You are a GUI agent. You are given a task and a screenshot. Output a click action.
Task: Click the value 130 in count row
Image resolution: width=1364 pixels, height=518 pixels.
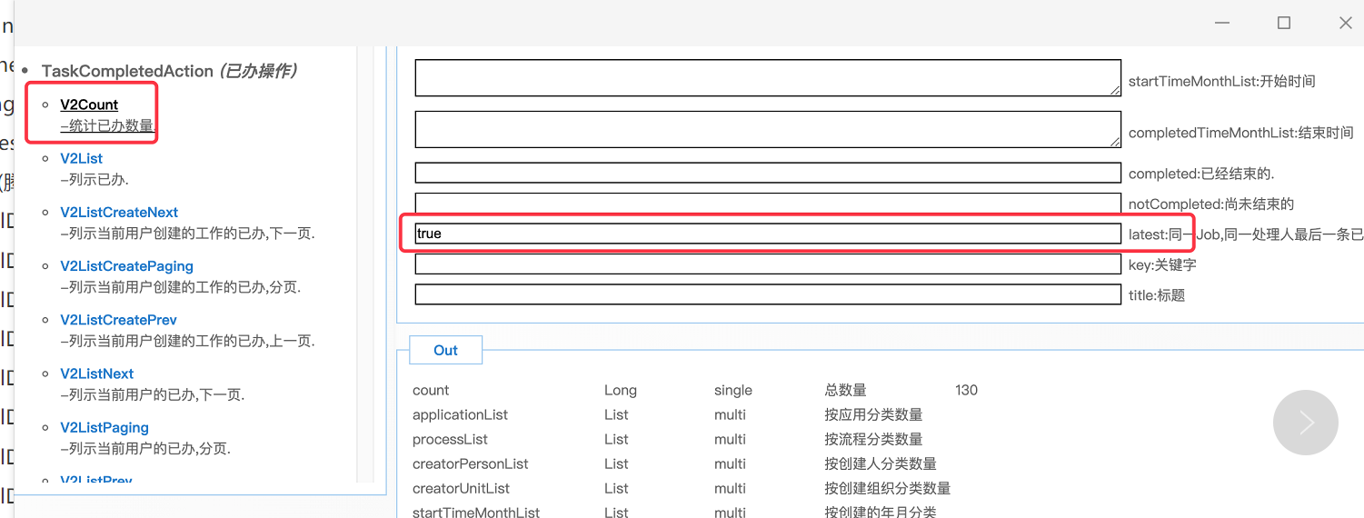pos(966,390)
